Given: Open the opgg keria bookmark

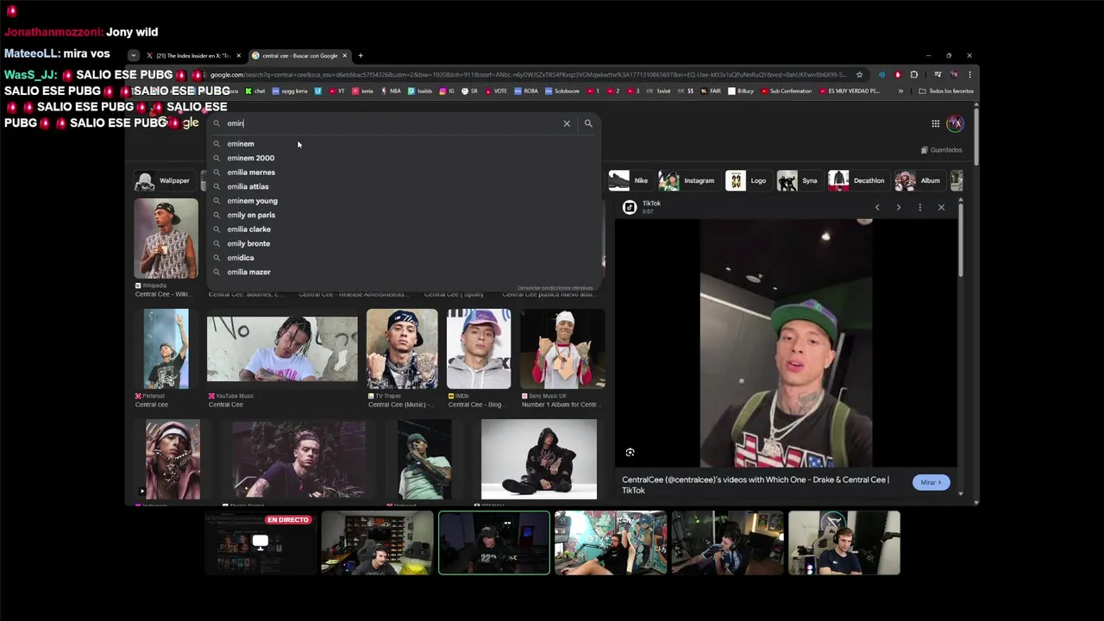Looking at the screenshot, I should point(290,91).
